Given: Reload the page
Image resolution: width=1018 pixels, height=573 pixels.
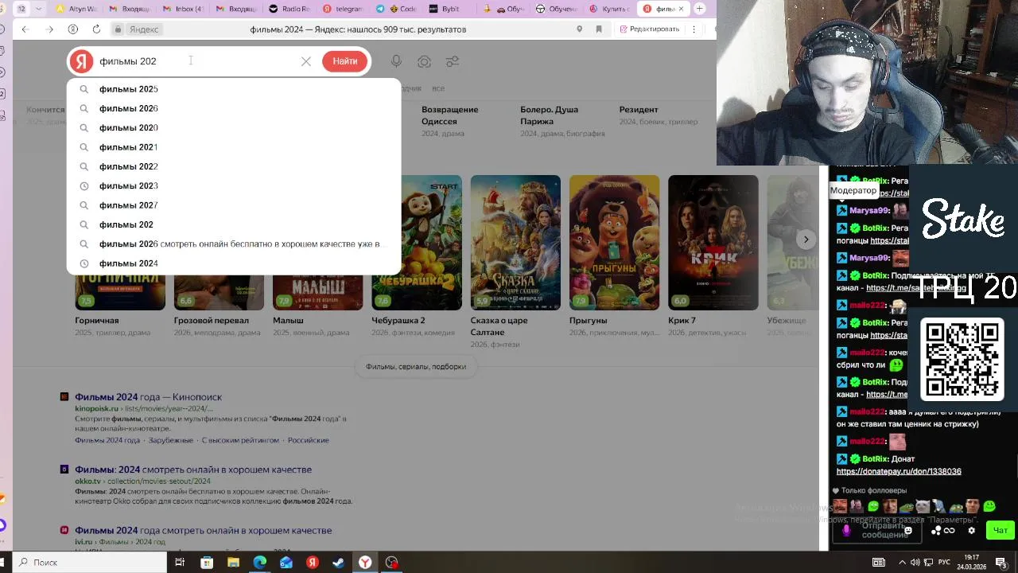Looking at the screenshot, I should point(96,29).
